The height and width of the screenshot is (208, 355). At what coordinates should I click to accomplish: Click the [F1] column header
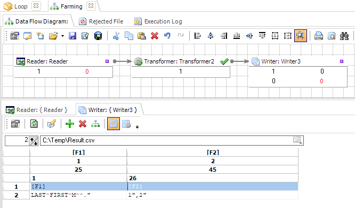point(78,153)
